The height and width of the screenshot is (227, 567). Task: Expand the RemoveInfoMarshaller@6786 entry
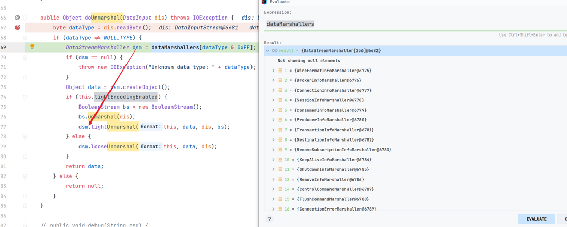274,179
